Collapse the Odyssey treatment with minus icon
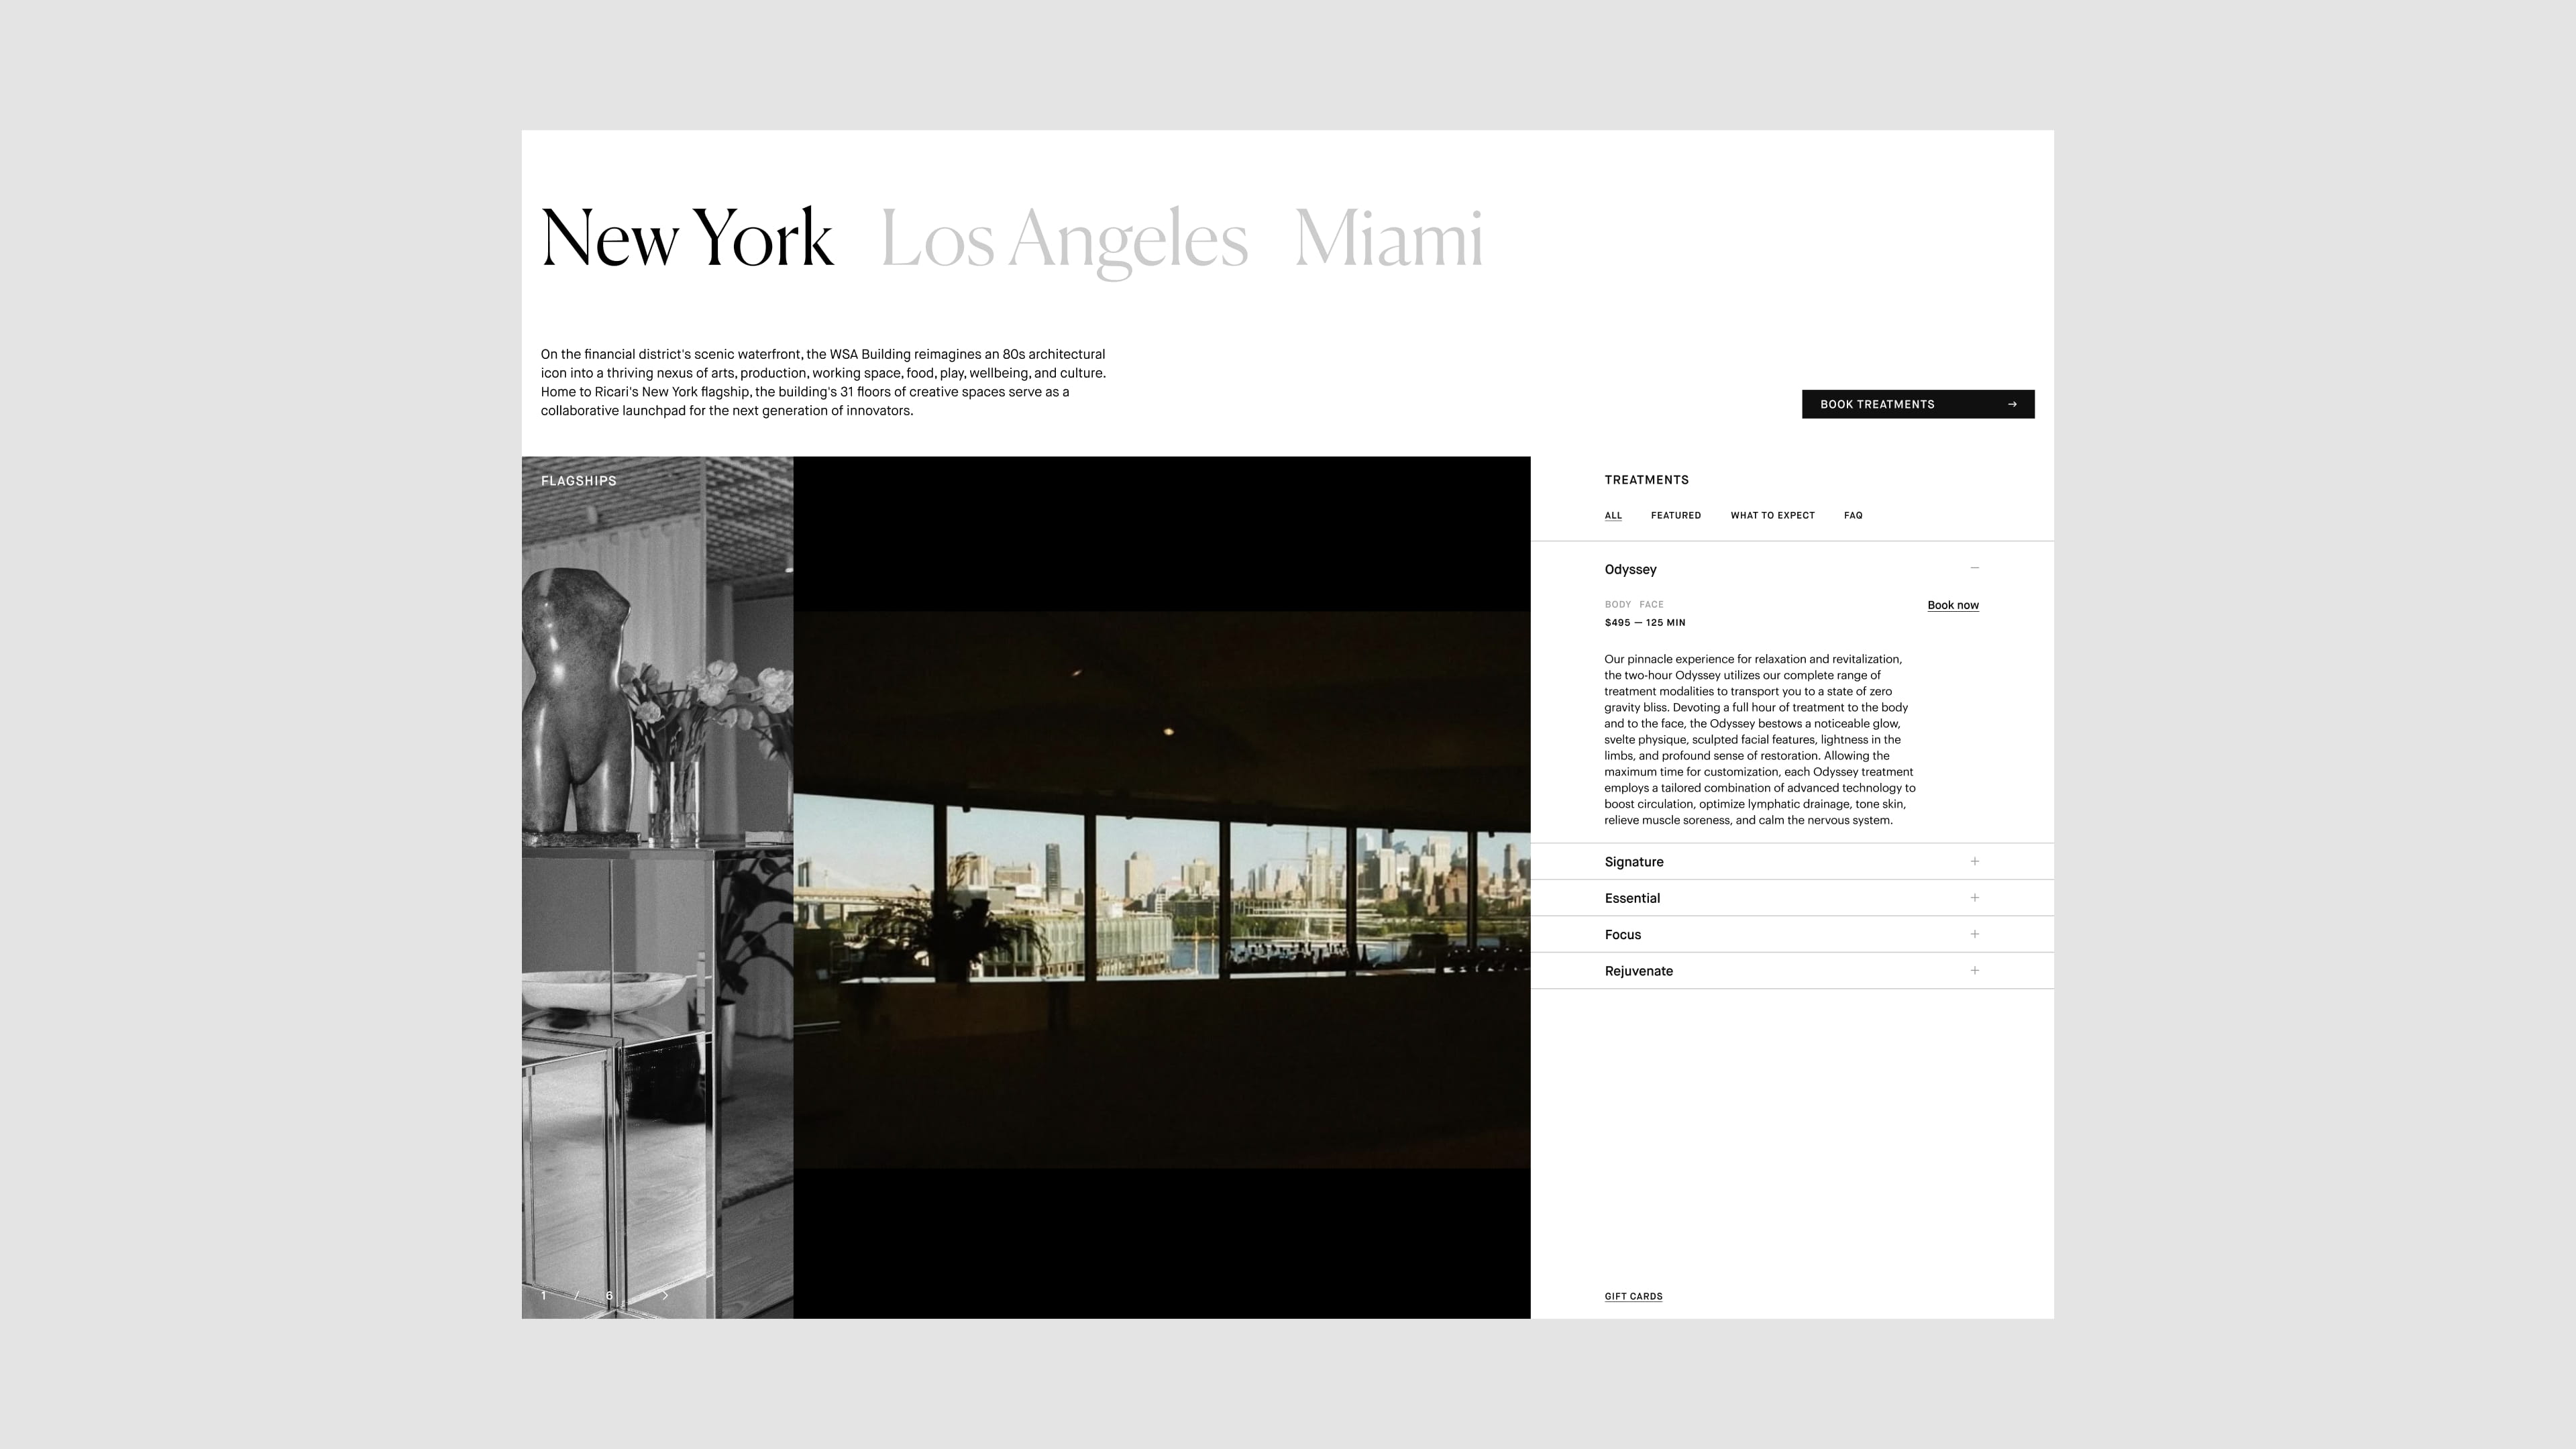This screenshot has height=1449, width=2576. pos(1974,568)
